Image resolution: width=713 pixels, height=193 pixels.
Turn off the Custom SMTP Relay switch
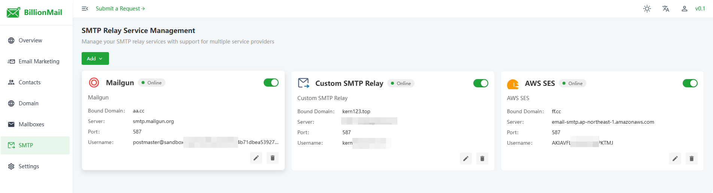480,83
